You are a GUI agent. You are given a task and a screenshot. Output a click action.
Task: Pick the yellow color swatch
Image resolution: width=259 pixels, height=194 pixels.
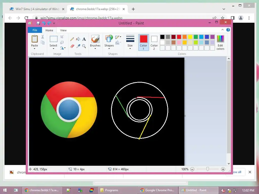point(190,37)
